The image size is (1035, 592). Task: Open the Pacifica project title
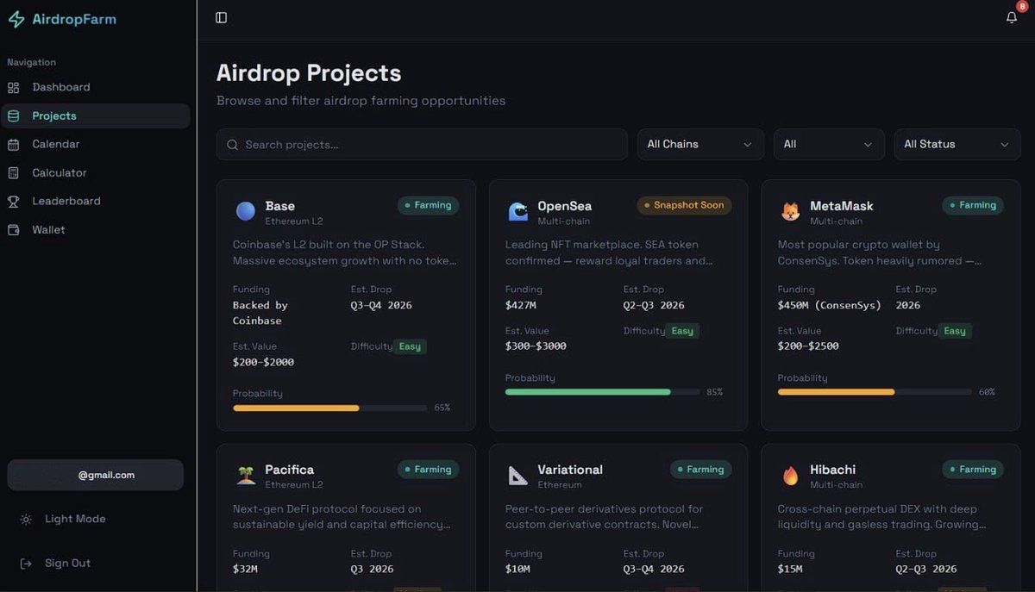[290, 470]
